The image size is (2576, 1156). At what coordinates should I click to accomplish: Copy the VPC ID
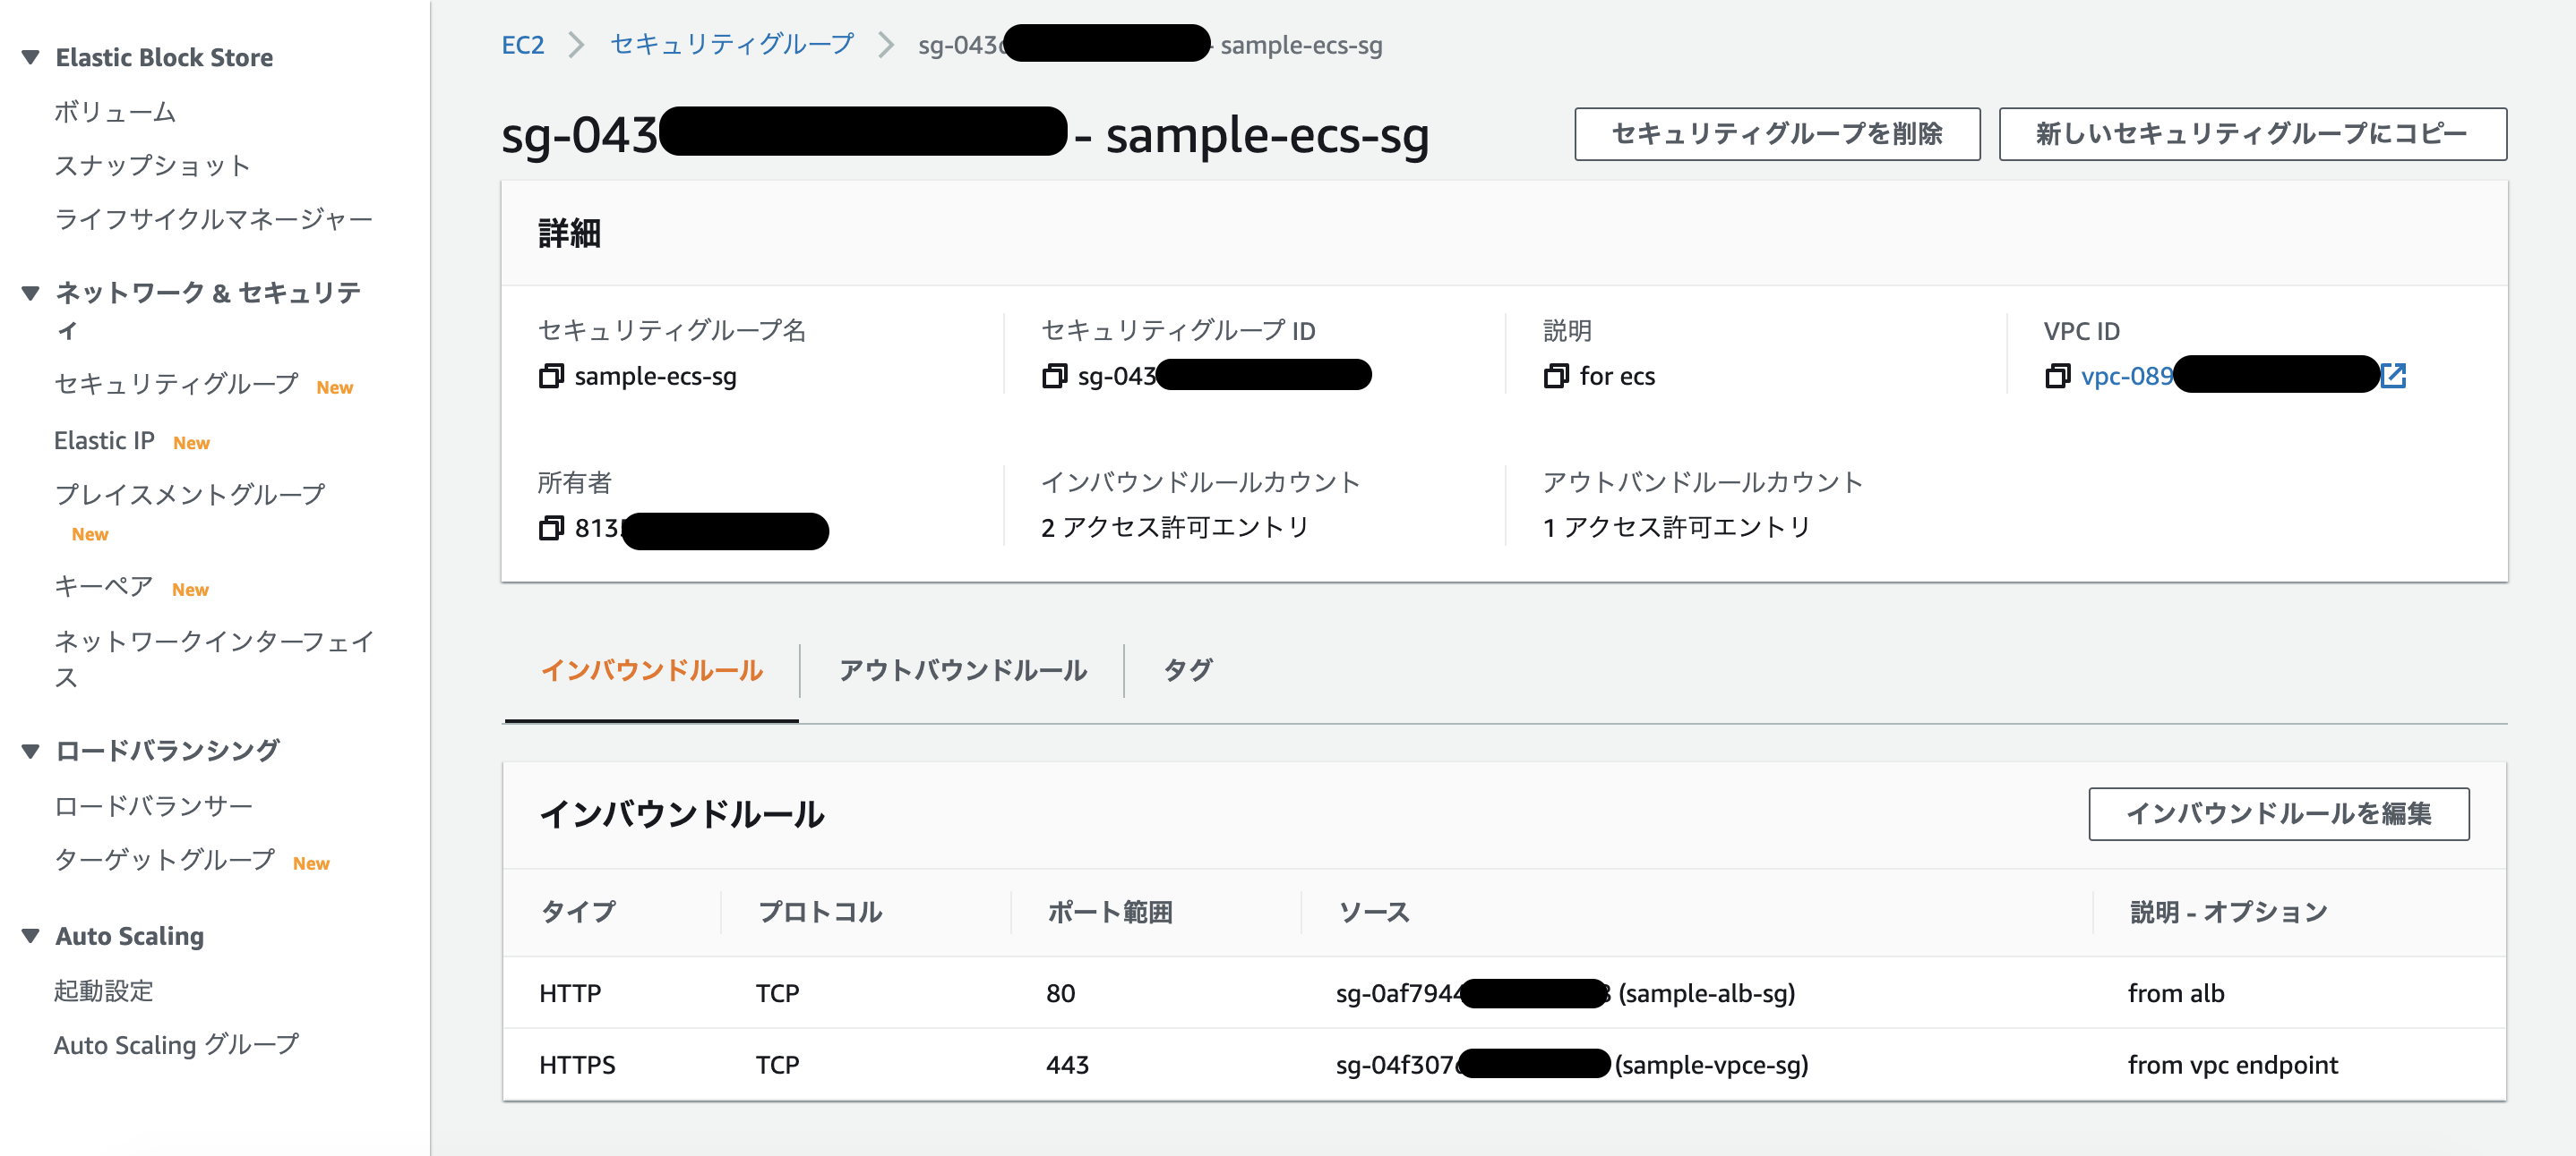coord(2059,377)
